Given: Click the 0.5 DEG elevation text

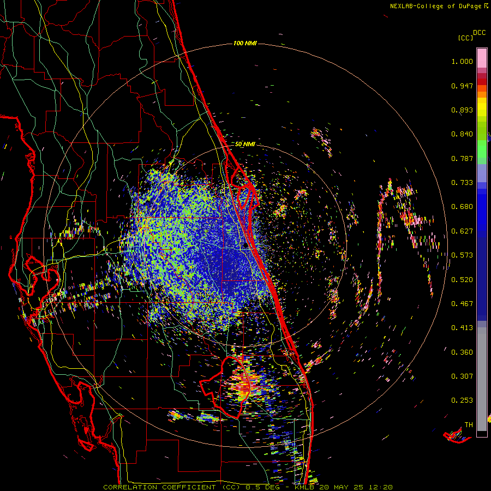Looking at the screenshot, I should (263, 487).
